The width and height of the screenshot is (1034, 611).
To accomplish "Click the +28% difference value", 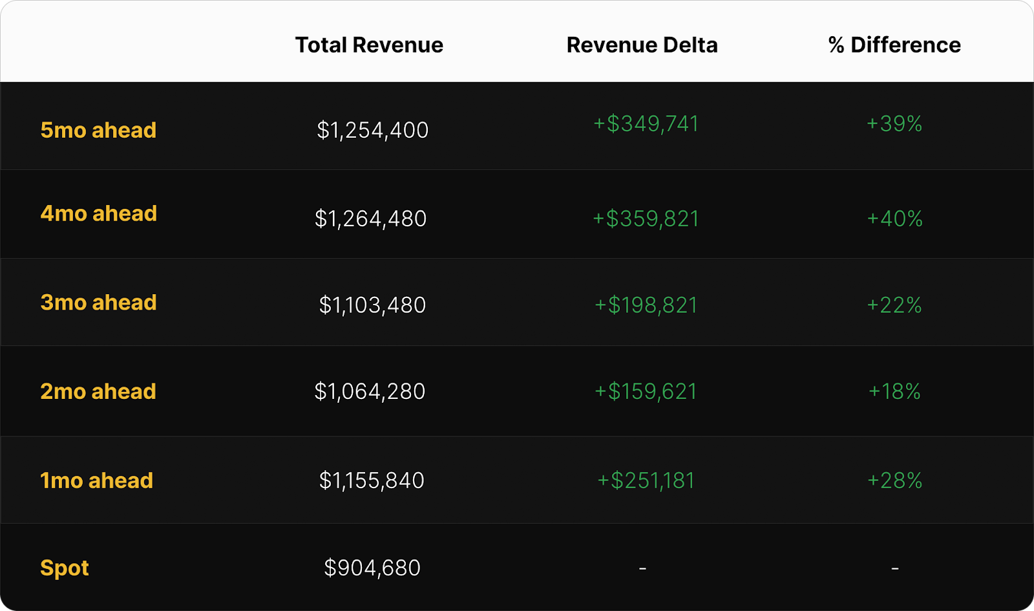I will pyautogui.click(x=894, y=480).
